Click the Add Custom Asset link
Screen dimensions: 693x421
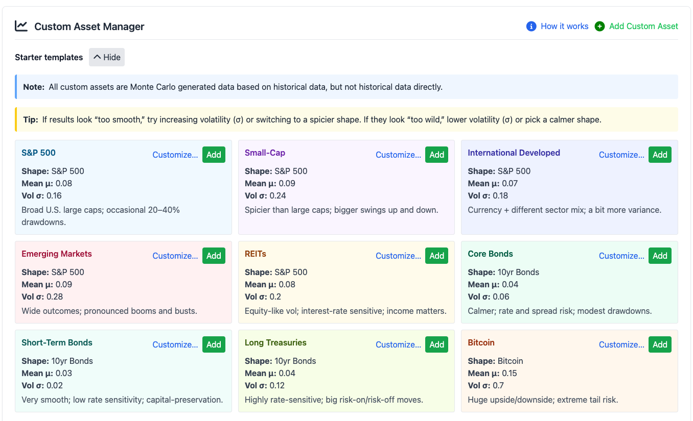tap(643, 26)
